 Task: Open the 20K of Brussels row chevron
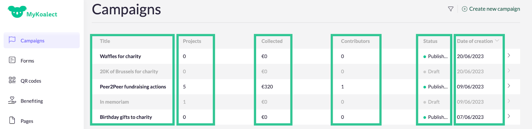pyautogui.click(x=509, y=71)
